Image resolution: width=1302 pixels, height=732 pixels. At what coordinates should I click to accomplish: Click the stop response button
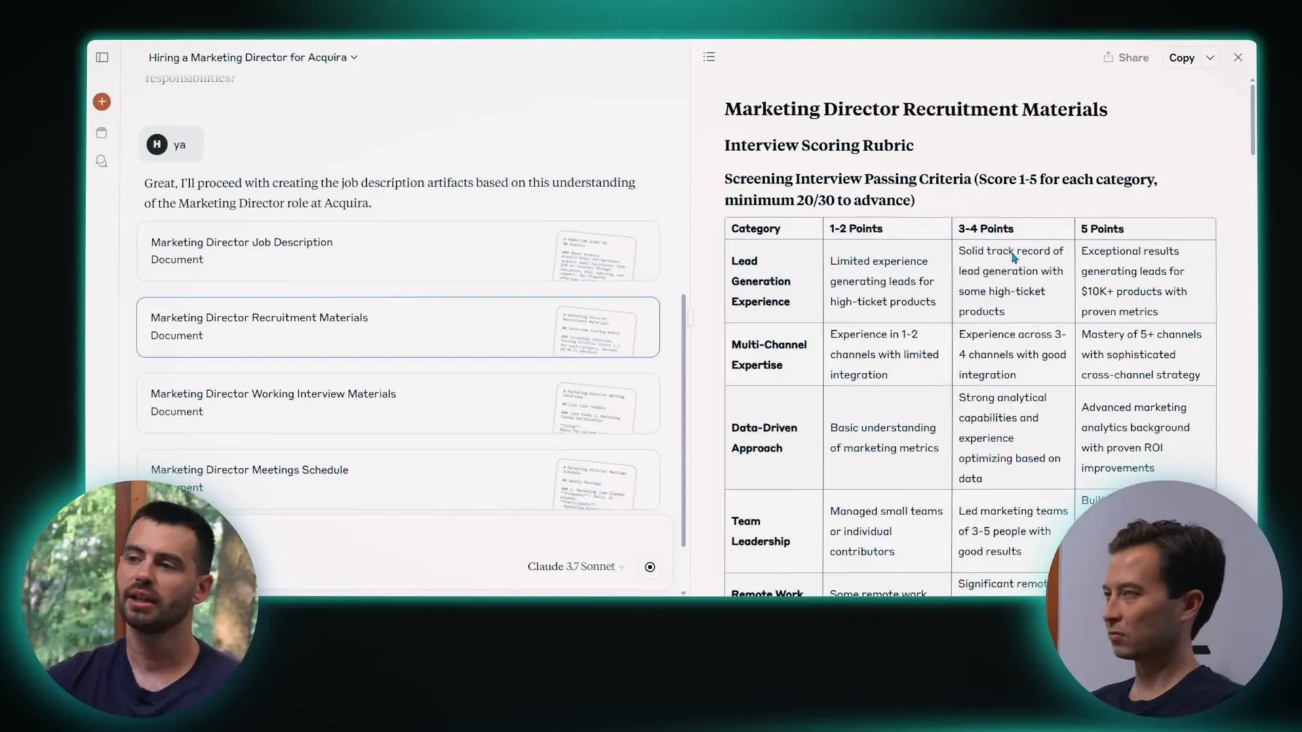[x=650, y=567]
